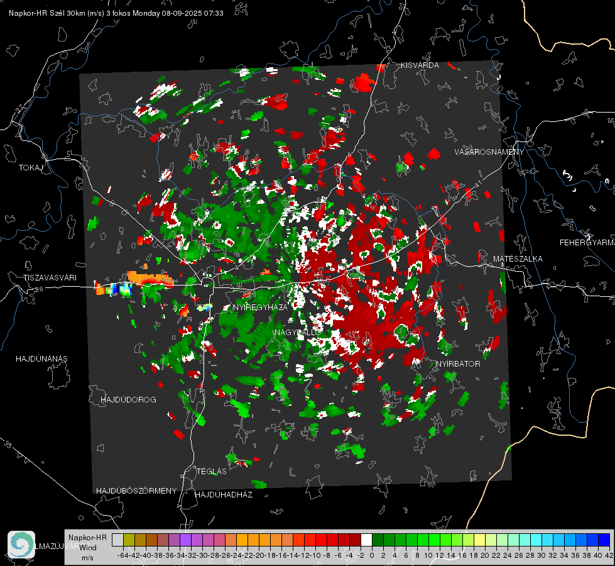615x566 pixels.
Task: Click the HAJDÚDOROG town label
Action: click(128, 400)
